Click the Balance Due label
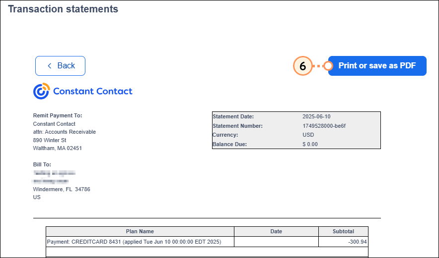The height and width of the screenshot is (258, 439). tap(230, 145)
